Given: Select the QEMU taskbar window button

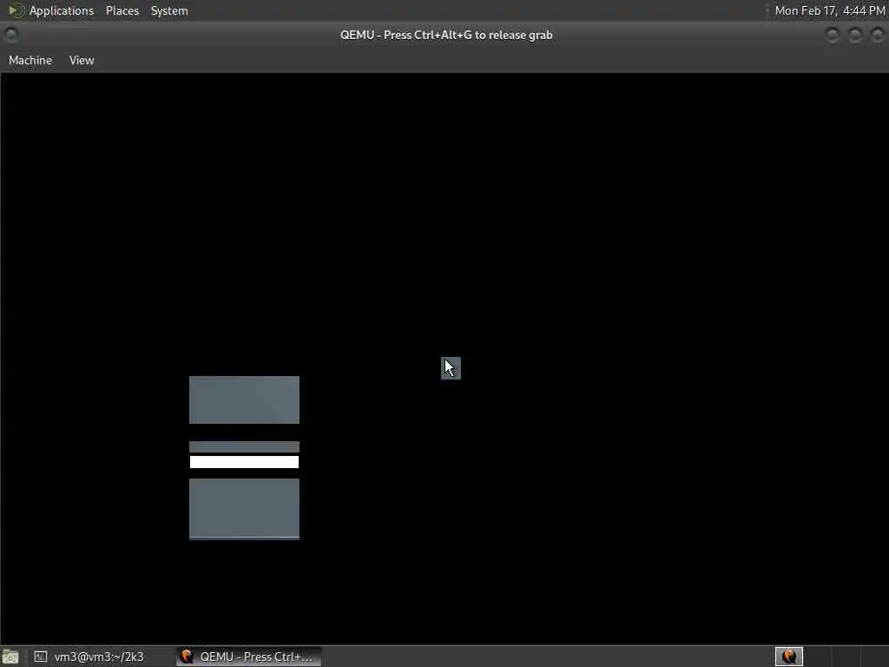Looking at the screenshot, I should tap(249, 657).
